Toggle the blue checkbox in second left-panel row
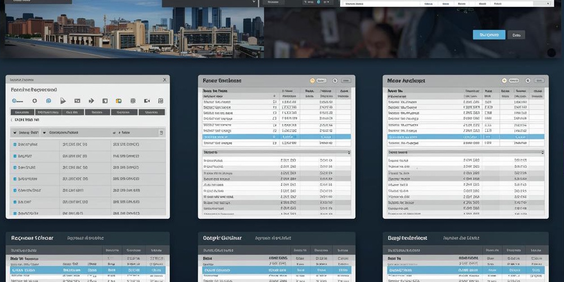 15,156
